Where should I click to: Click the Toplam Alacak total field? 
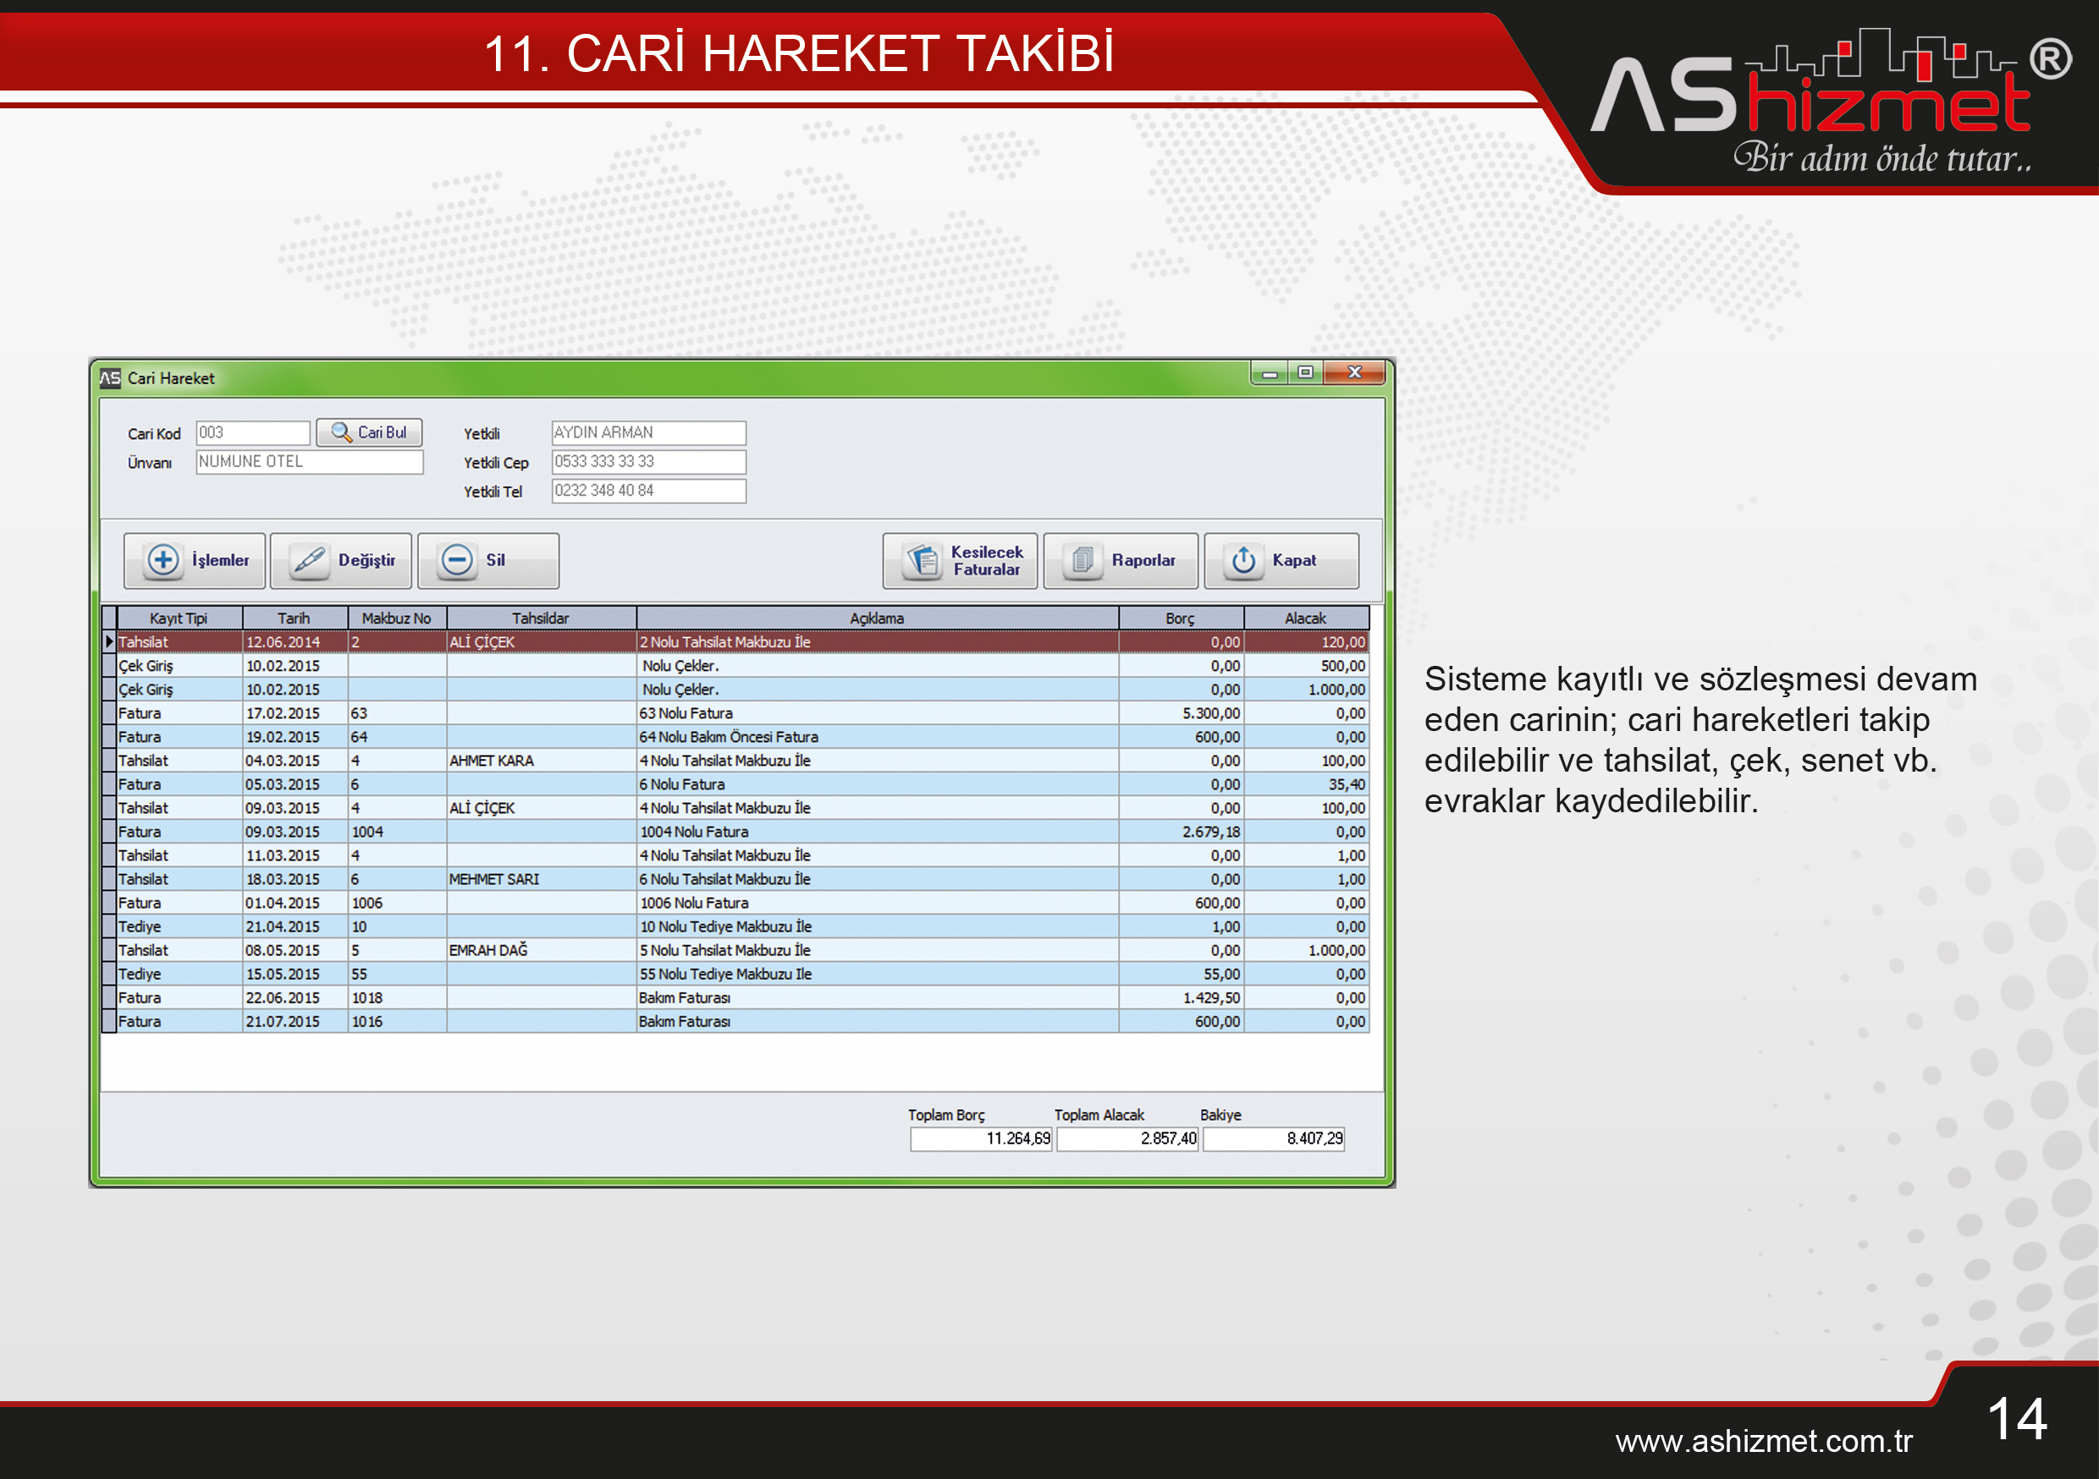[1127, 1139]
